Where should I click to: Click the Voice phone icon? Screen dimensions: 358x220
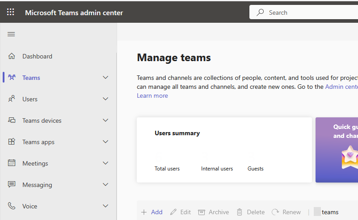[x=12, y=206]
